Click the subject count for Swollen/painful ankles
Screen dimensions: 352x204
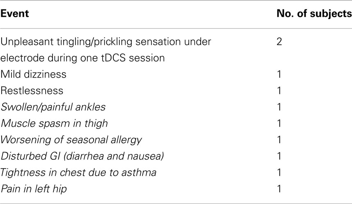280,107
